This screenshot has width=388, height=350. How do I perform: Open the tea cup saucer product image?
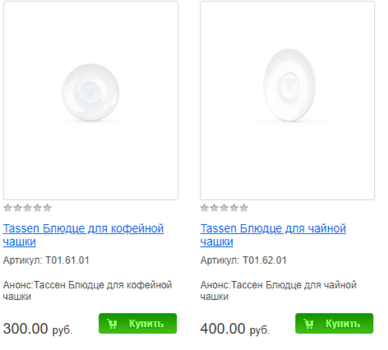point(287,100)
